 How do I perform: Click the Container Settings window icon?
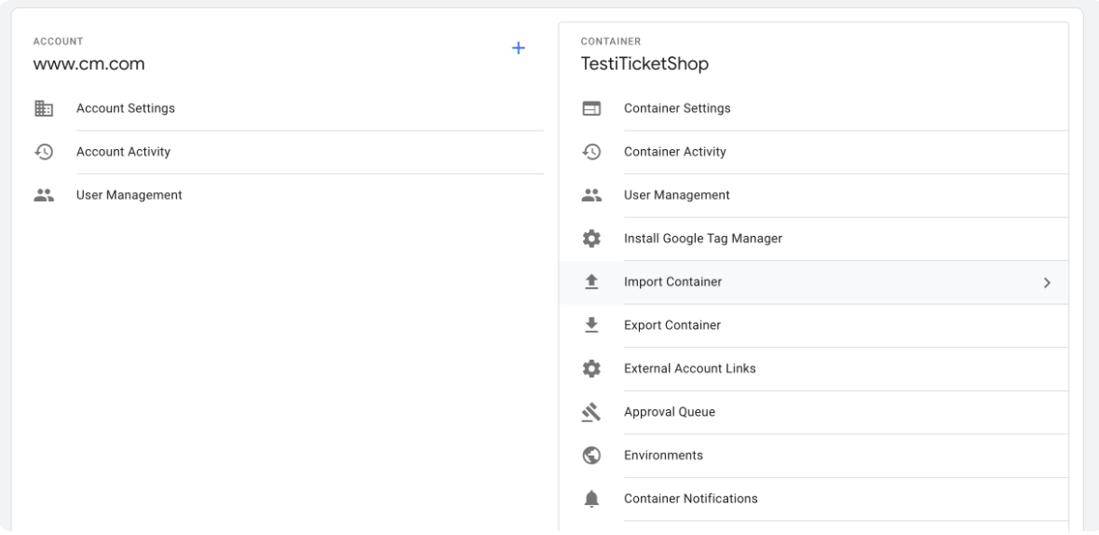click(590, 109)
